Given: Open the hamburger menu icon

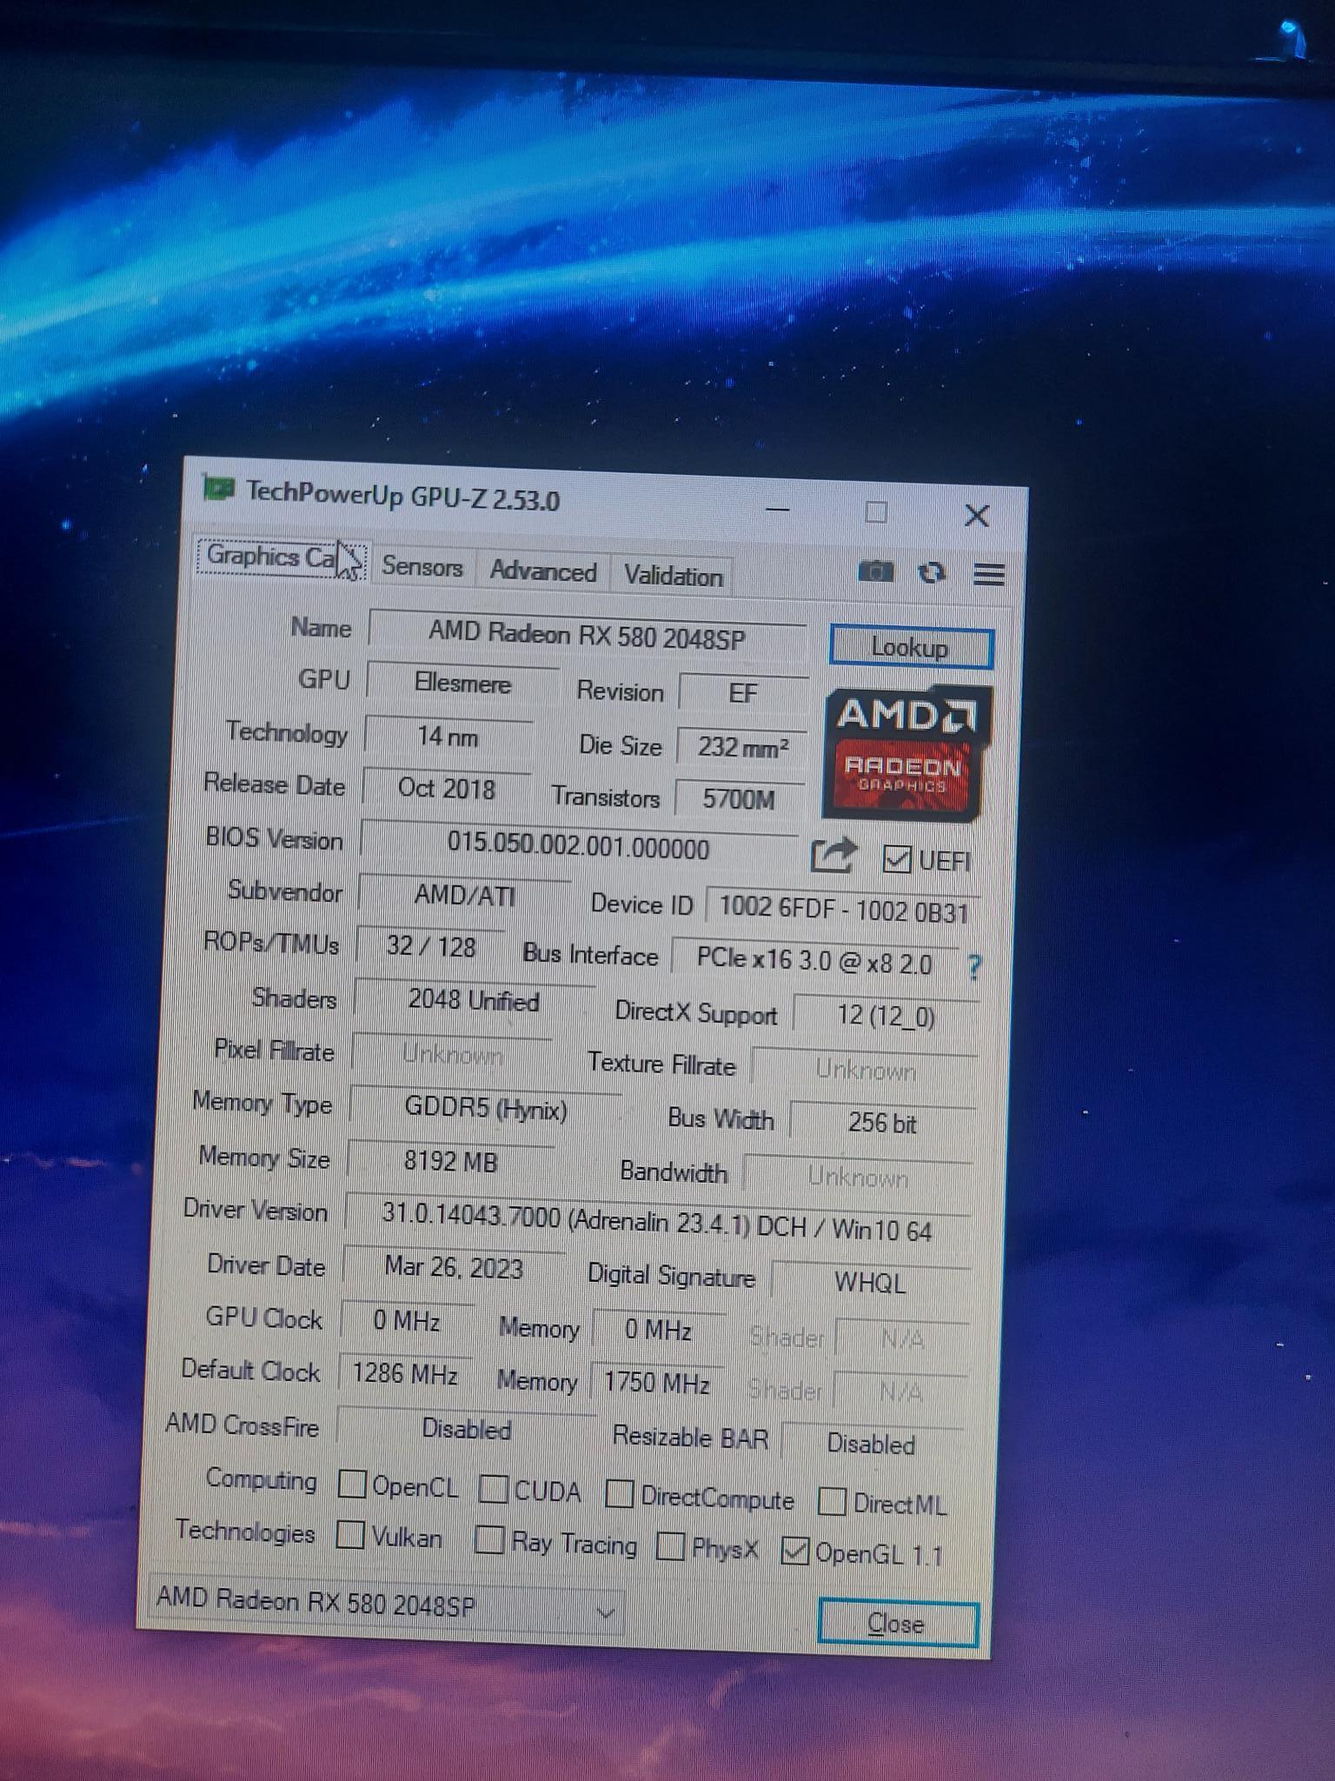Looking at the screenshot, I should pos(989,574).
